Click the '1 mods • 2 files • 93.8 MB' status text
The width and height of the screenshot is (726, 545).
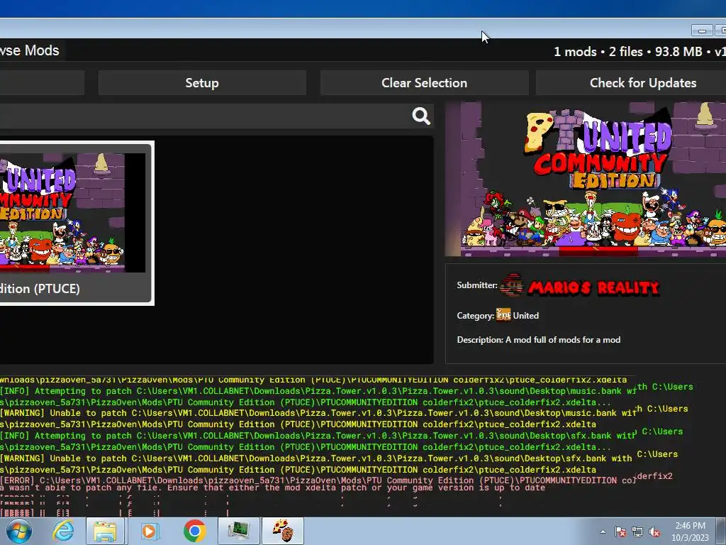pyautogui.click(x=628, y=51)
